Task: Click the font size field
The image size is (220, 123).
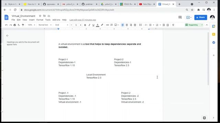Action: [x=76, y=25]
